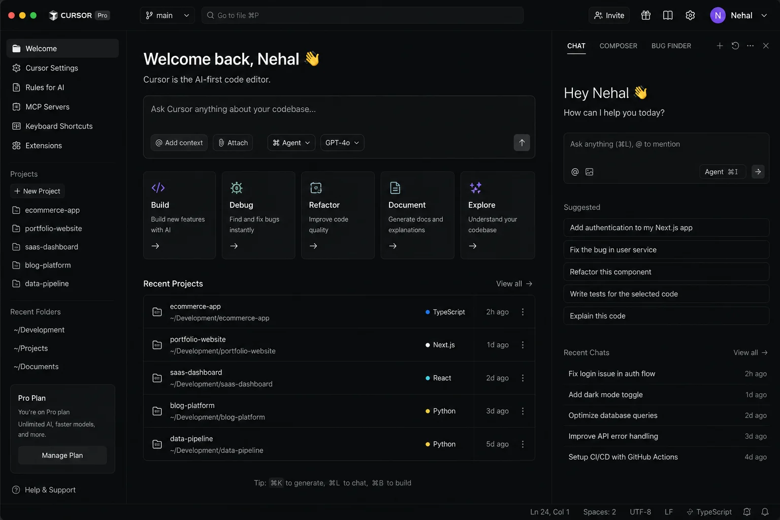Open Extensions in sidebar
780x520 pixels.
pos(62,146)
